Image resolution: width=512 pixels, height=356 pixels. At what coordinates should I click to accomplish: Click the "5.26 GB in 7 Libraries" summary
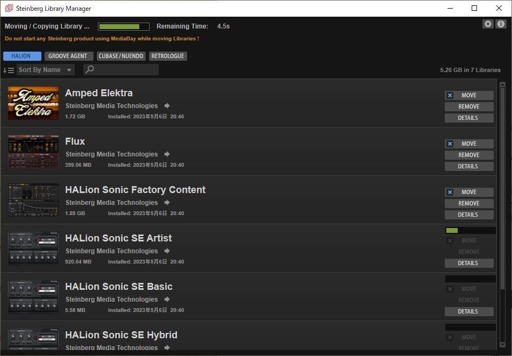pos(470,70)
